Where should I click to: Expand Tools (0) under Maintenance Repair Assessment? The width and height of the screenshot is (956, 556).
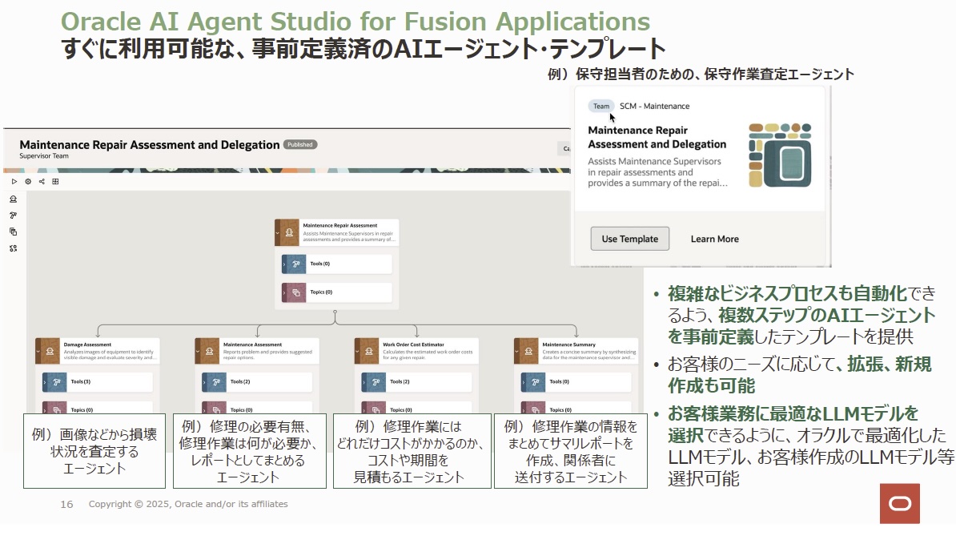click(x=284, y=264)
